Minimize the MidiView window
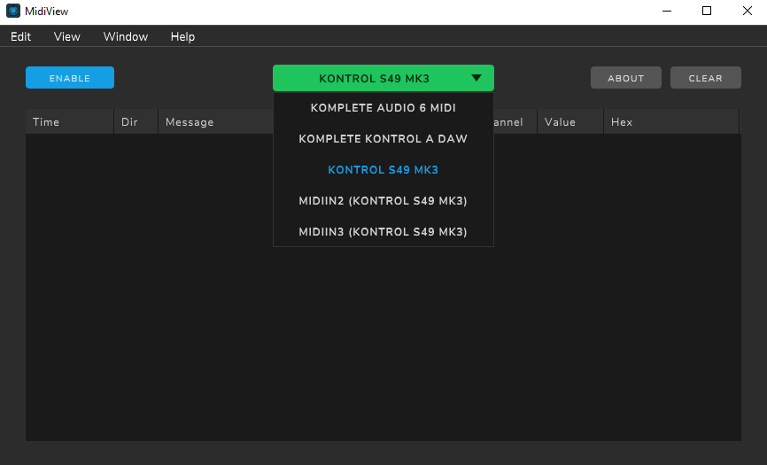 pyautogui.click(x=667, y=11)
